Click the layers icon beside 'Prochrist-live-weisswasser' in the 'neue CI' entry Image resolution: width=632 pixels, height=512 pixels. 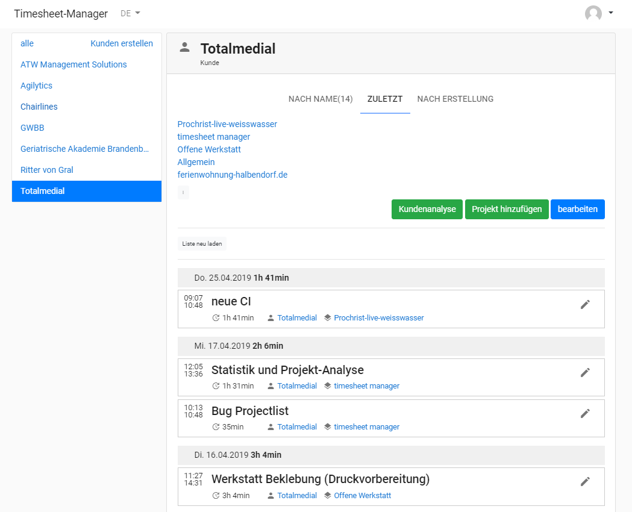328,318
